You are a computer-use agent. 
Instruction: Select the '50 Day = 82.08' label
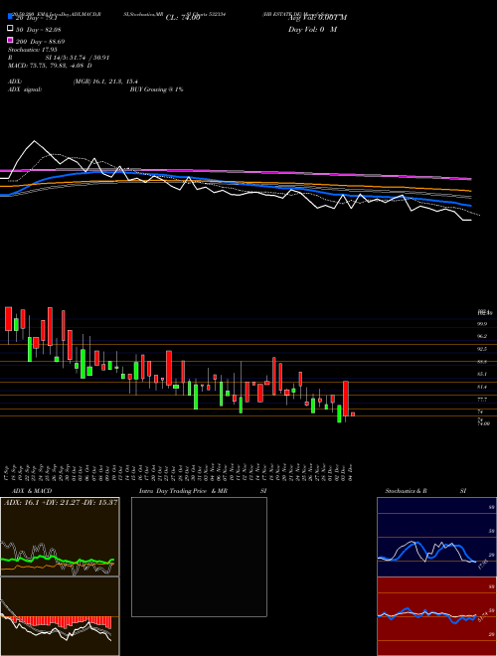coord(39,29)
